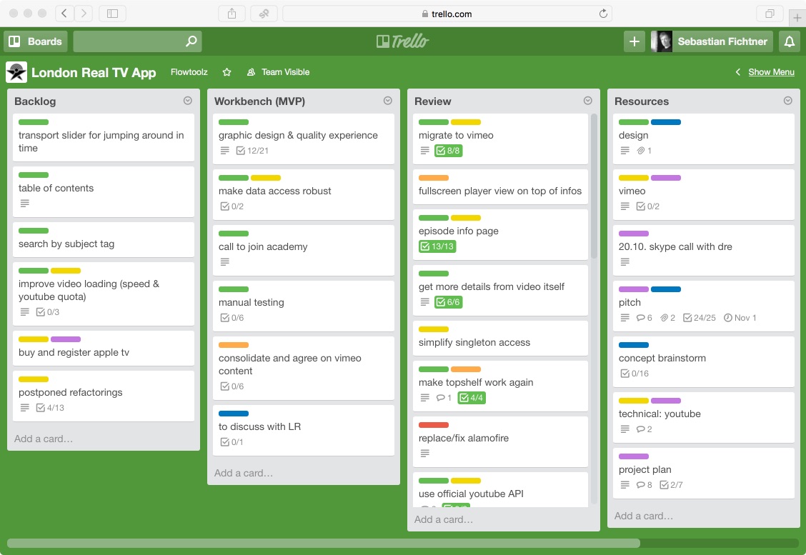The height and width of the screenshot is (555, 806).
Task: Open the Workbench (MVP) list menu arrow
Action: 387,101
